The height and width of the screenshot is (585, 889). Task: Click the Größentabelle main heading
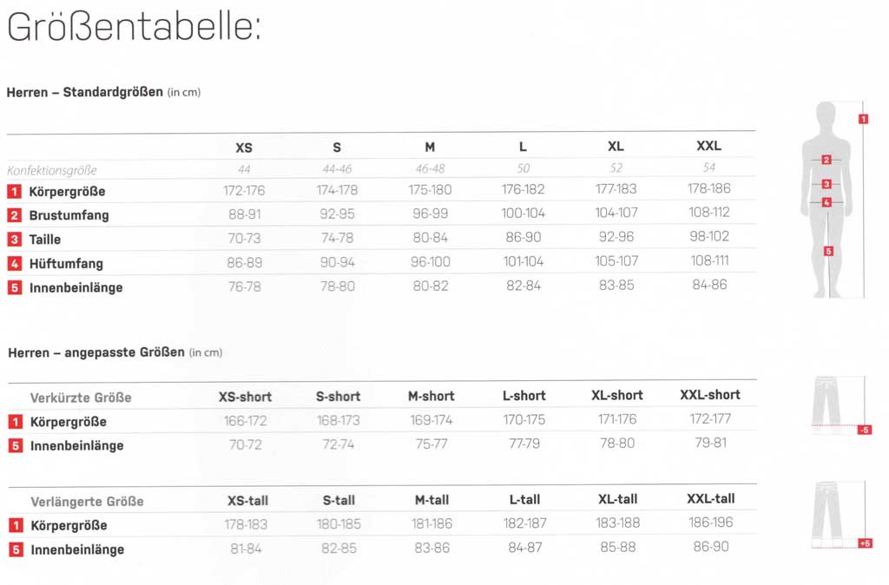pyautogui.click(x=134, y=29)
